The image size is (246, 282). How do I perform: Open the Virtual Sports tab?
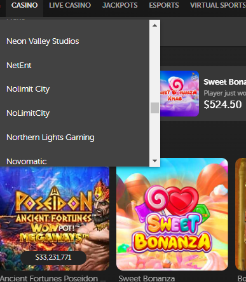point(218,5)
